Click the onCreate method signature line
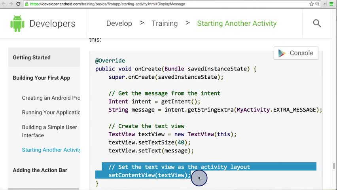This screenshot has height=190, width=337. pos(176,69)
